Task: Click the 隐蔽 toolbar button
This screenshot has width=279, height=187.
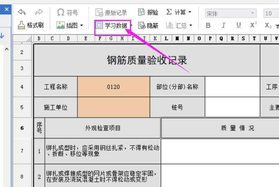Action: tap(148, 25)
